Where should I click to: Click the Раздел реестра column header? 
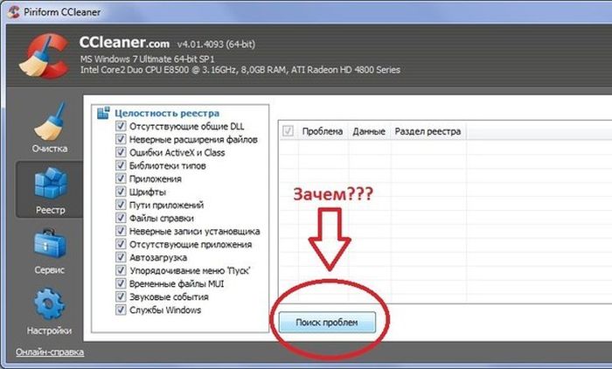(x=428, y=132)
